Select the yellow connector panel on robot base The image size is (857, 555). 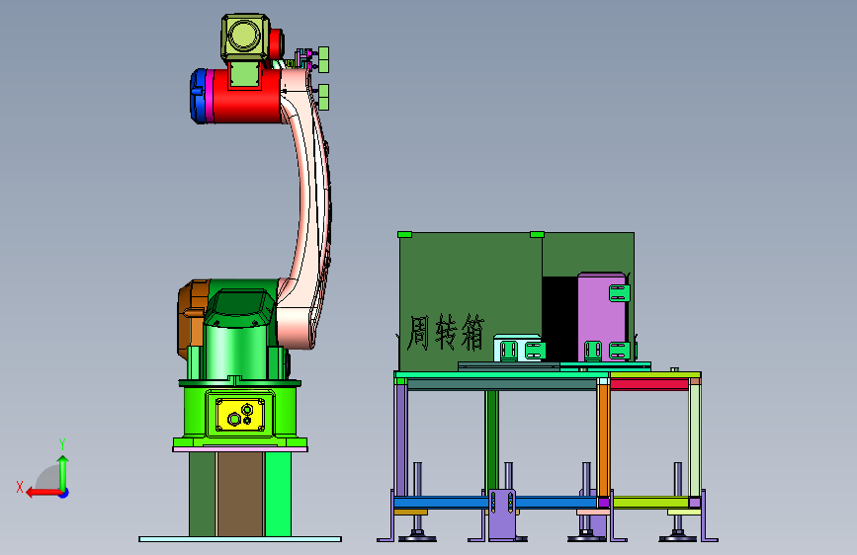[x=240, y=415]
